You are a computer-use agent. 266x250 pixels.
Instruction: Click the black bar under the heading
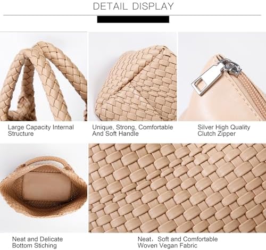133,19
